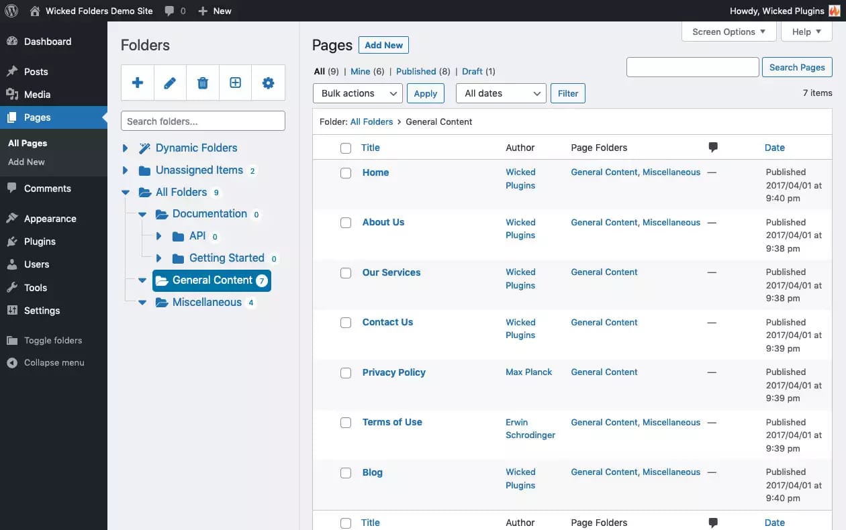Check the checkbox next to Privacy Policy

pyautogui.click(x=346, y=372)
